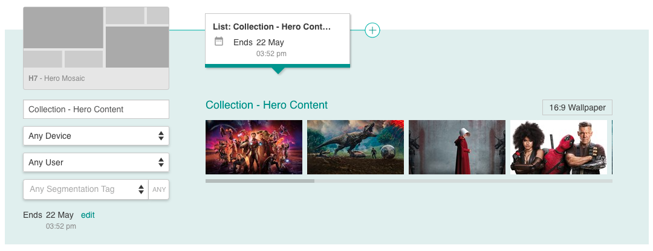Select the Deadpool 2 thumbnail
This screenshot has height=251, width=653.
[559, 147]
